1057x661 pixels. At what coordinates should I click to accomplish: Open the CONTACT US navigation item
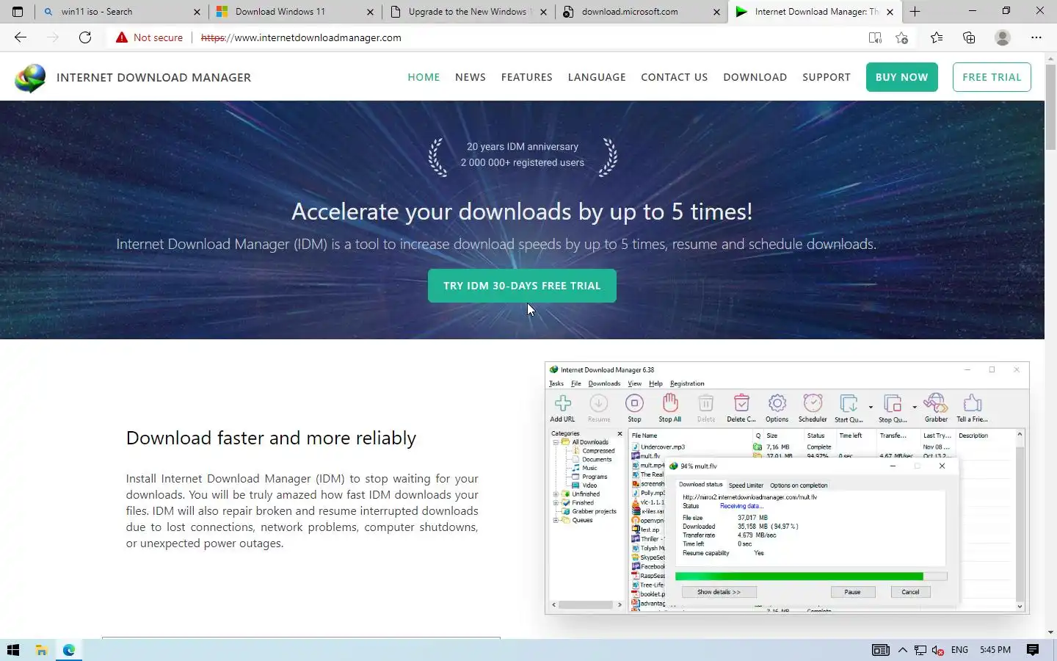[675, 77]
